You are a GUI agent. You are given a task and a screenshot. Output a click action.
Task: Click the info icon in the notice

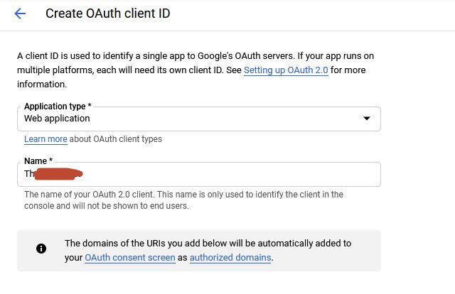[x=41, y=249]
